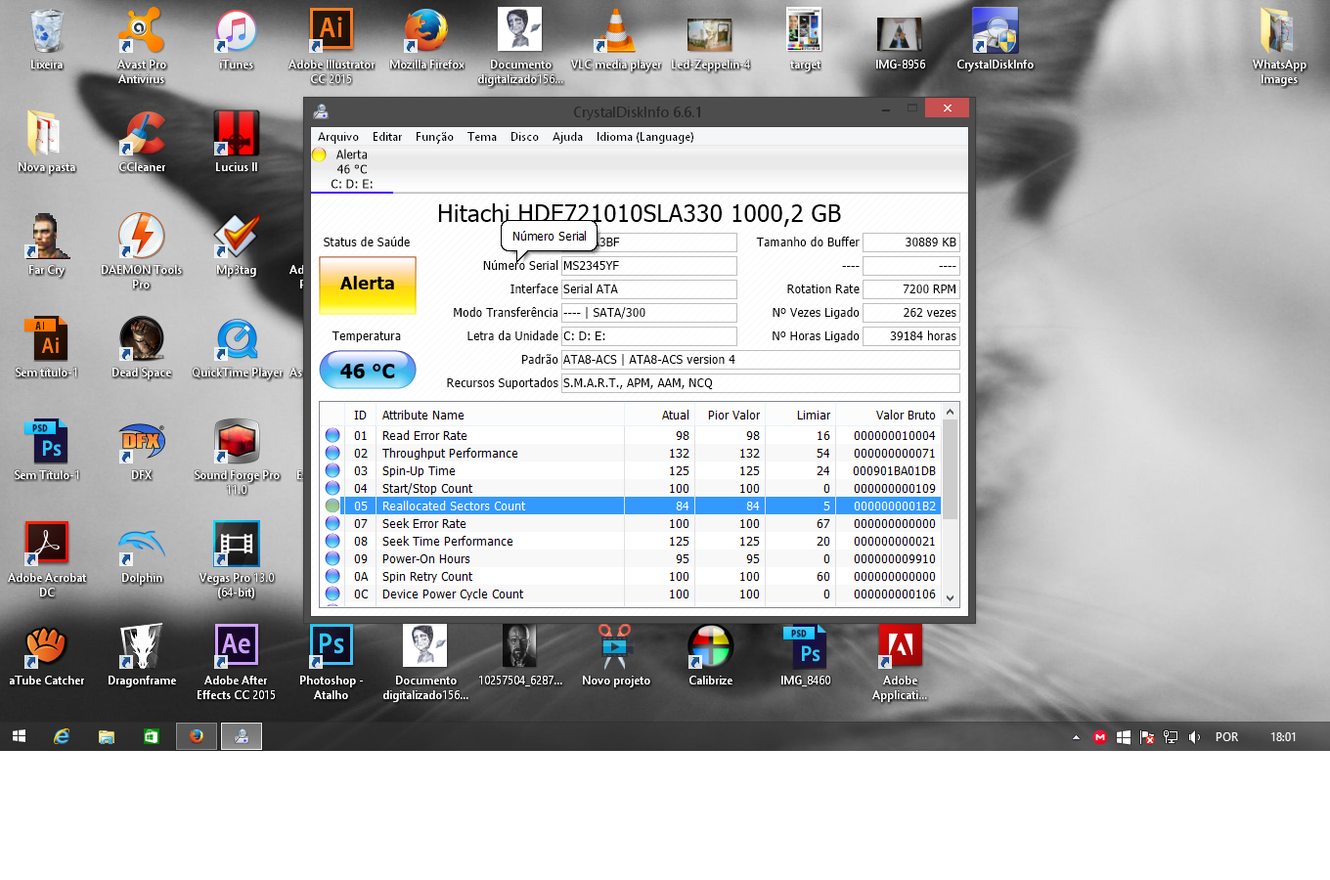Open the Função menu
The image size is (1330, 880).
434,137
